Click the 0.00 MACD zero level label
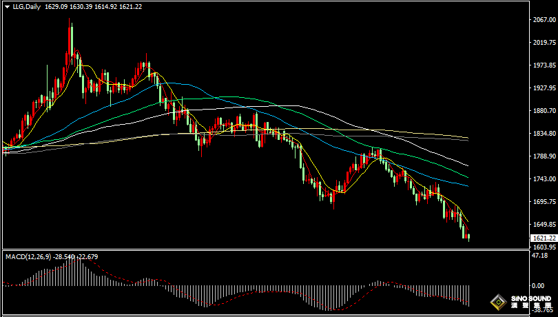 point(538,285)
